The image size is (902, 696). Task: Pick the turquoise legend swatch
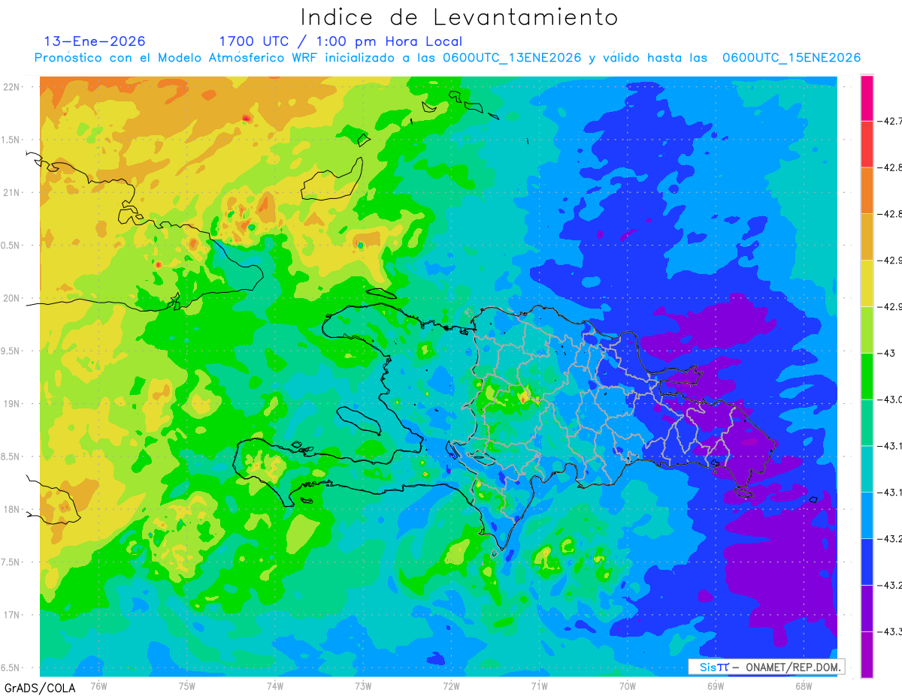pyautogui.click(x=867, y=469)
